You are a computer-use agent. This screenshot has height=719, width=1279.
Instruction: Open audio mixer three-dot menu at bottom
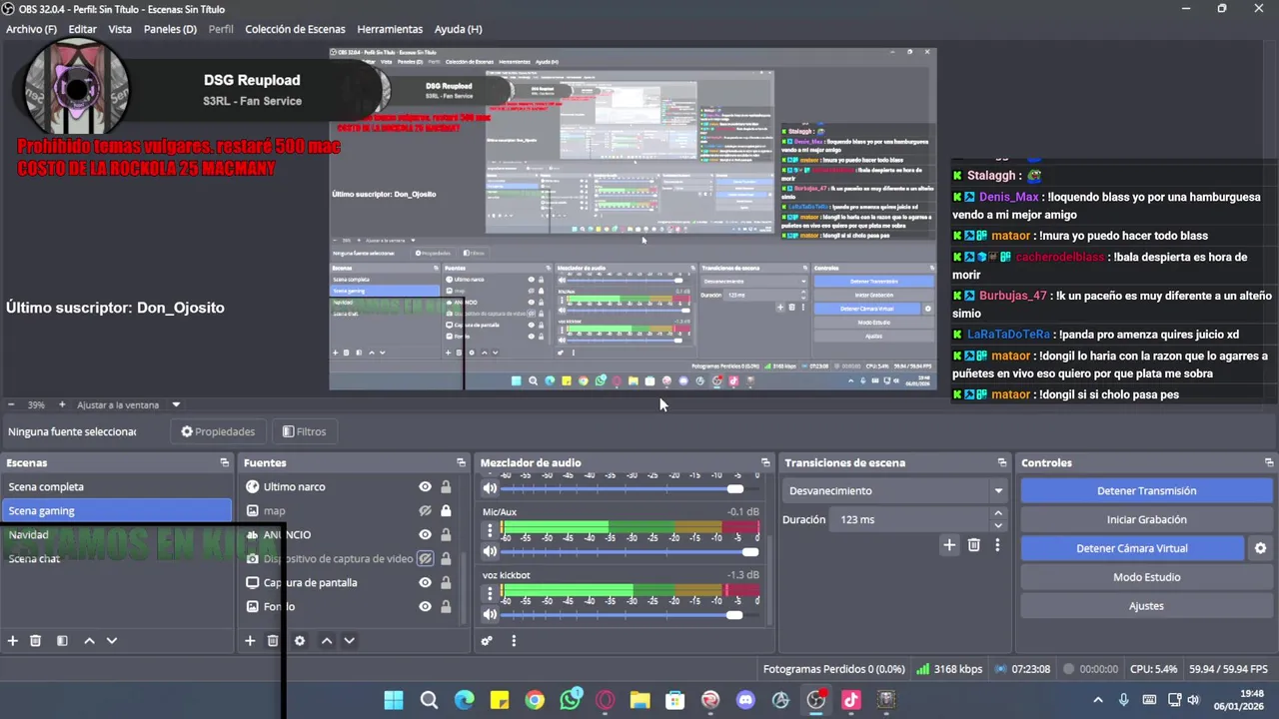514,640
